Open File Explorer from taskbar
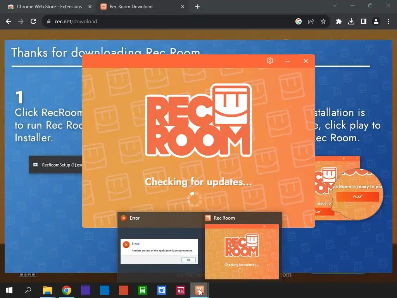 [48, 290]
